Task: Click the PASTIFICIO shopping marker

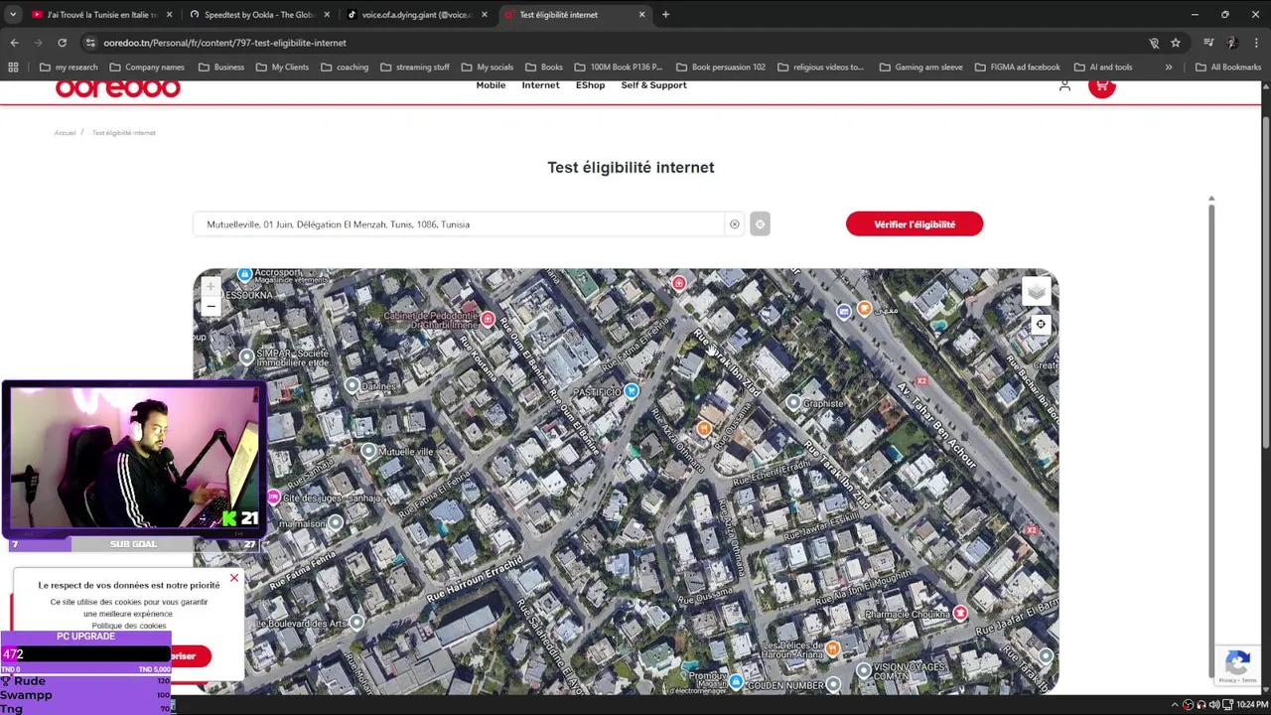Action: (632, 391)
